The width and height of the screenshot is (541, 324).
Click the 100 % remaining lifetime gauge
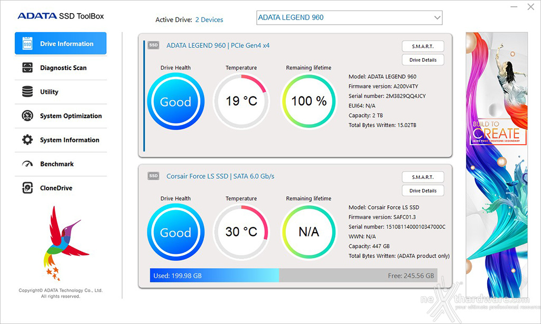pos(309,101)
